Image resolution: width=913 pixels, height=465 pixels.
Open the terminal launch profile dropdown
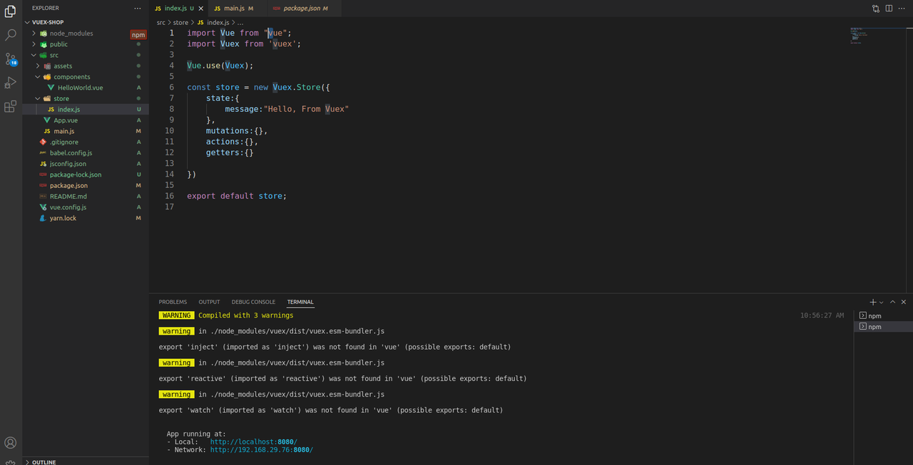(x=882, y=303)
